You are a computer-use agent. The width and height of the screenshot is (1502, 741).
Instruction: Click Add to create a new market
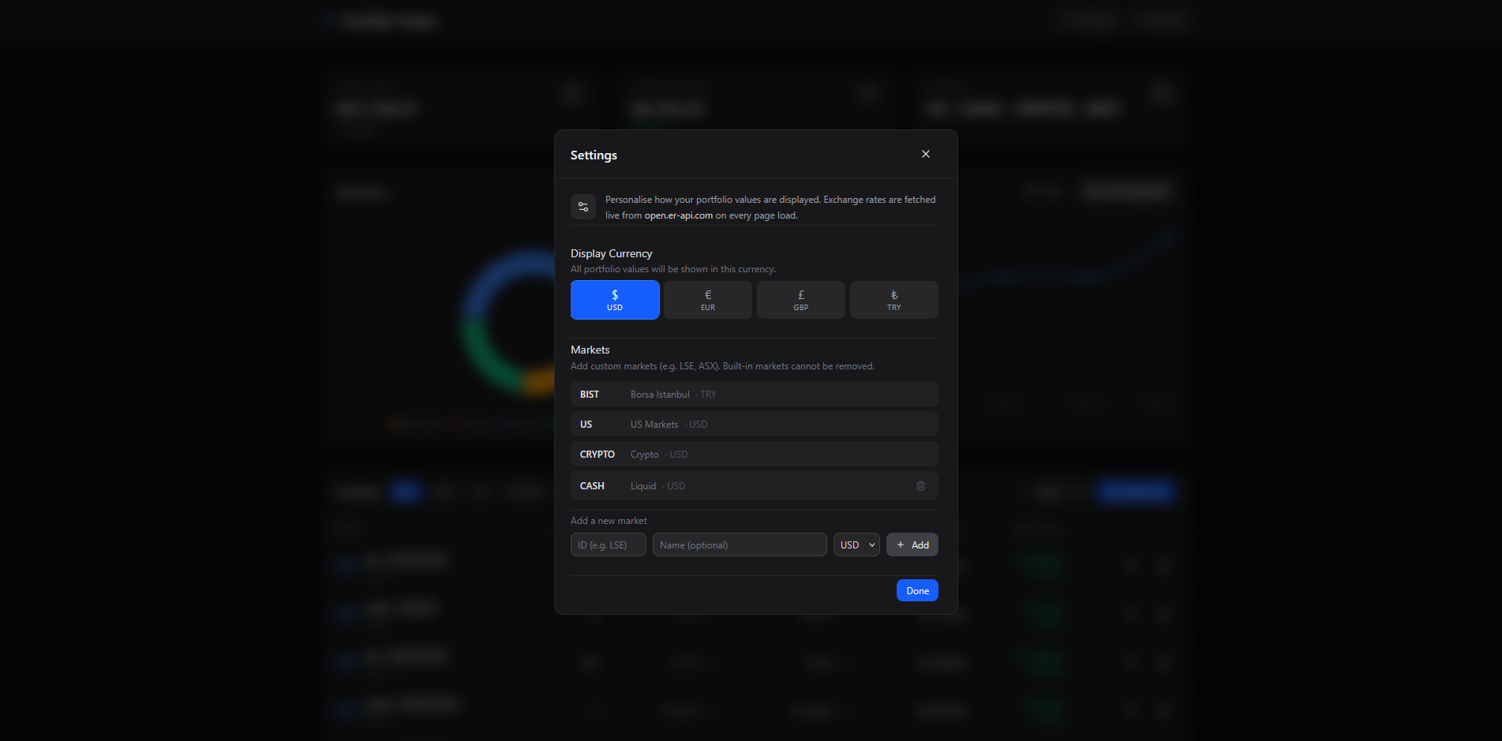(912, 545)
